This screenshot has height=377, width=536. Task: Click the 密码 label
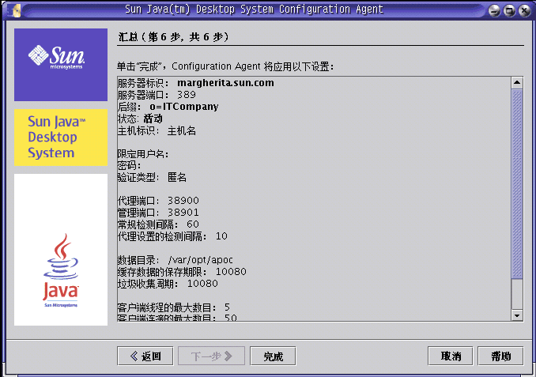pos(129,165)
